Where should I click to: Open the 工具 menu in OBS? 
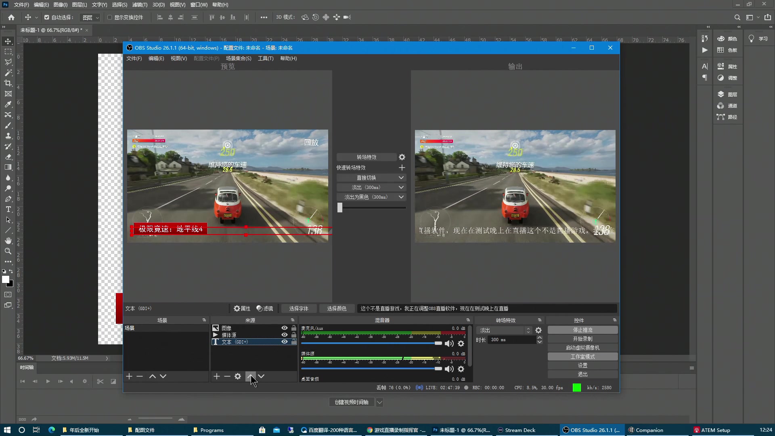pos(265,58)
